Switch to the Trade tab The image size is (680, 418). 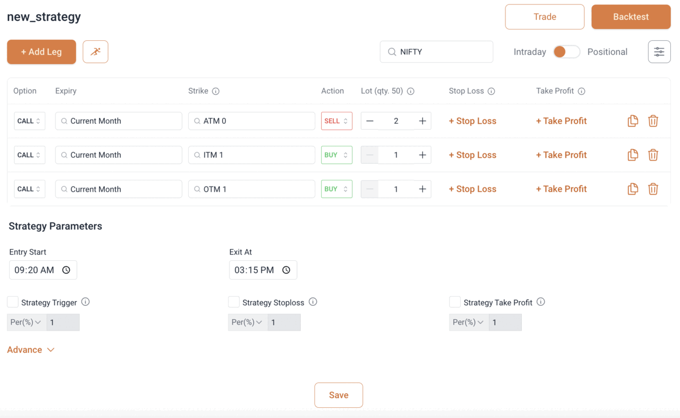click(545, 17)
